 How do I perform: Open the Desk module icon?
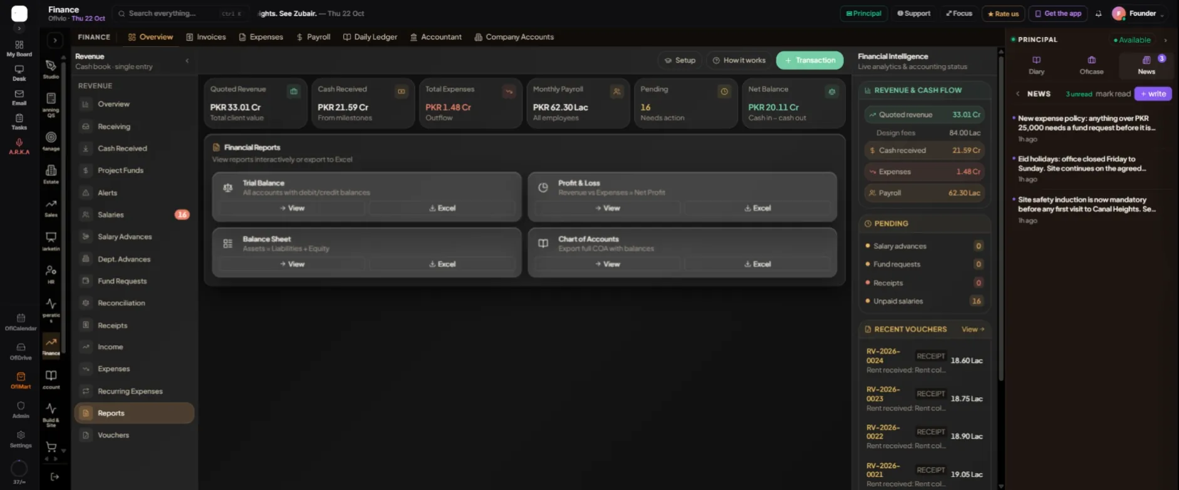pyautogui.click(x=19, y=73)
